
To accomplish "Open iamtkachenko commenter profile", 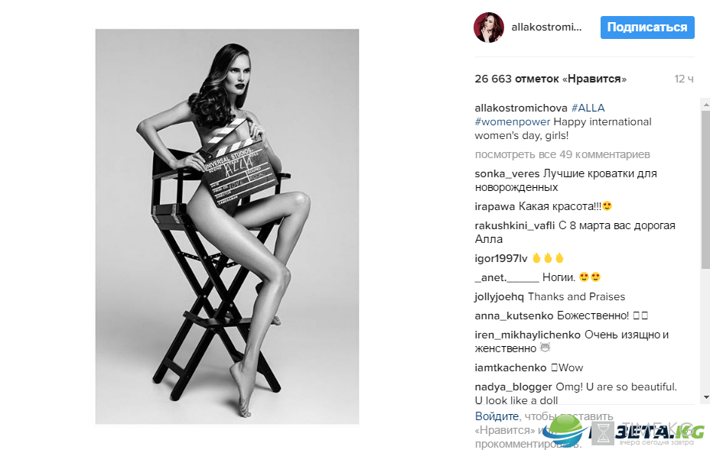I will click(x=510, y=368).
